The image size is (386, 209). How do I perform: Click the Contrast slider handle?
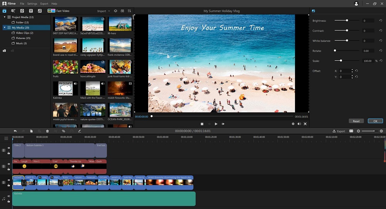pyautogui.click(x=347, y=31)
